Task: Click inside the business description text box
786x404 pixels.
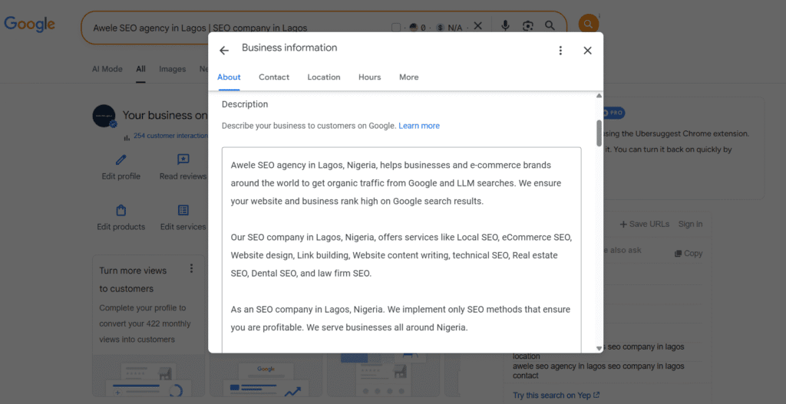Action: [x=401, y=250]
